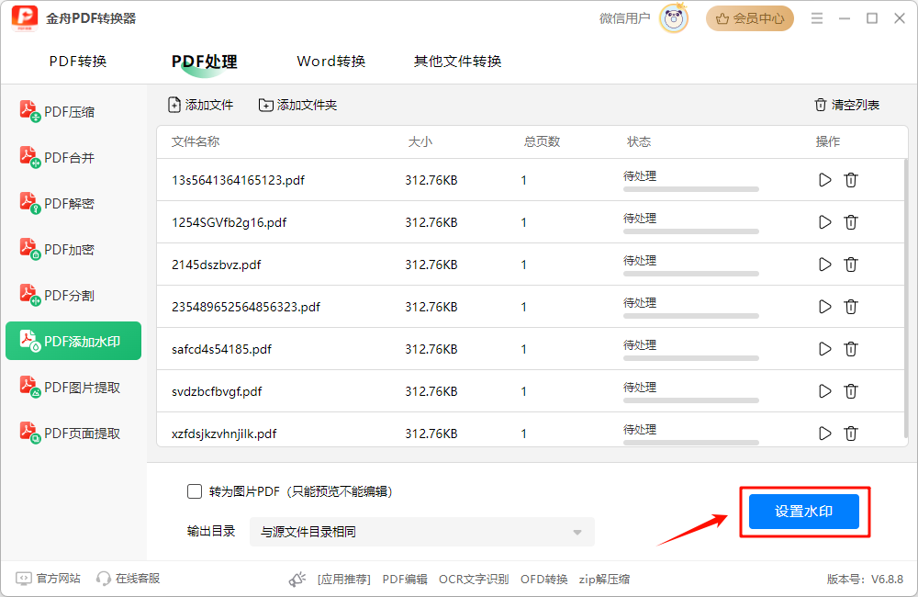Viewport: 918px width, 597px height.
Task: Click progress bar of 2145dszbvz.pdf row
Action: point(691,274)
